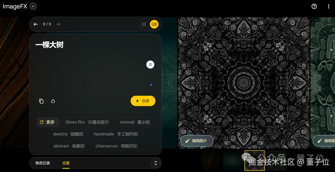
Task: Add the chiaroscuro 明暗对比 style chip
Action: 116,146
